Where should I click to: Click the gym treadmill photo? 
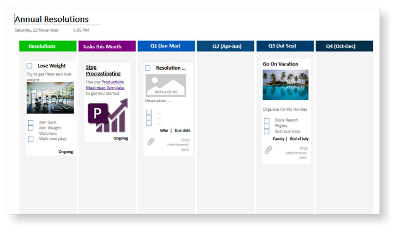(50, 98)
